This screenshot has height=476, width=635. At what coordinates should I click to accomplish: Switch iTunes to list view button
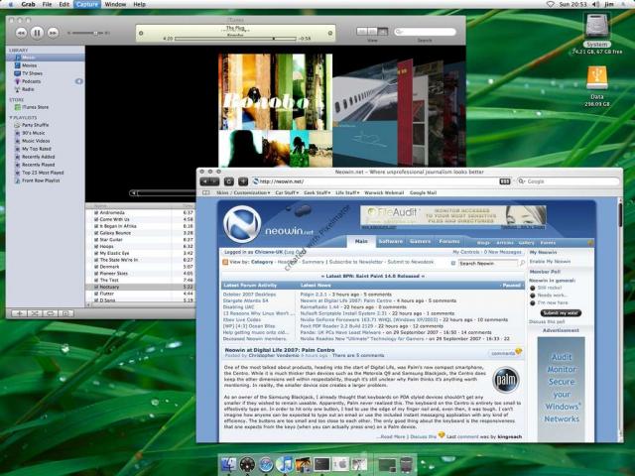[361, 32]
